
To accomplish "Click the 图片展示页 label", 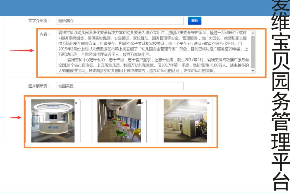I will tap(39, 86).
